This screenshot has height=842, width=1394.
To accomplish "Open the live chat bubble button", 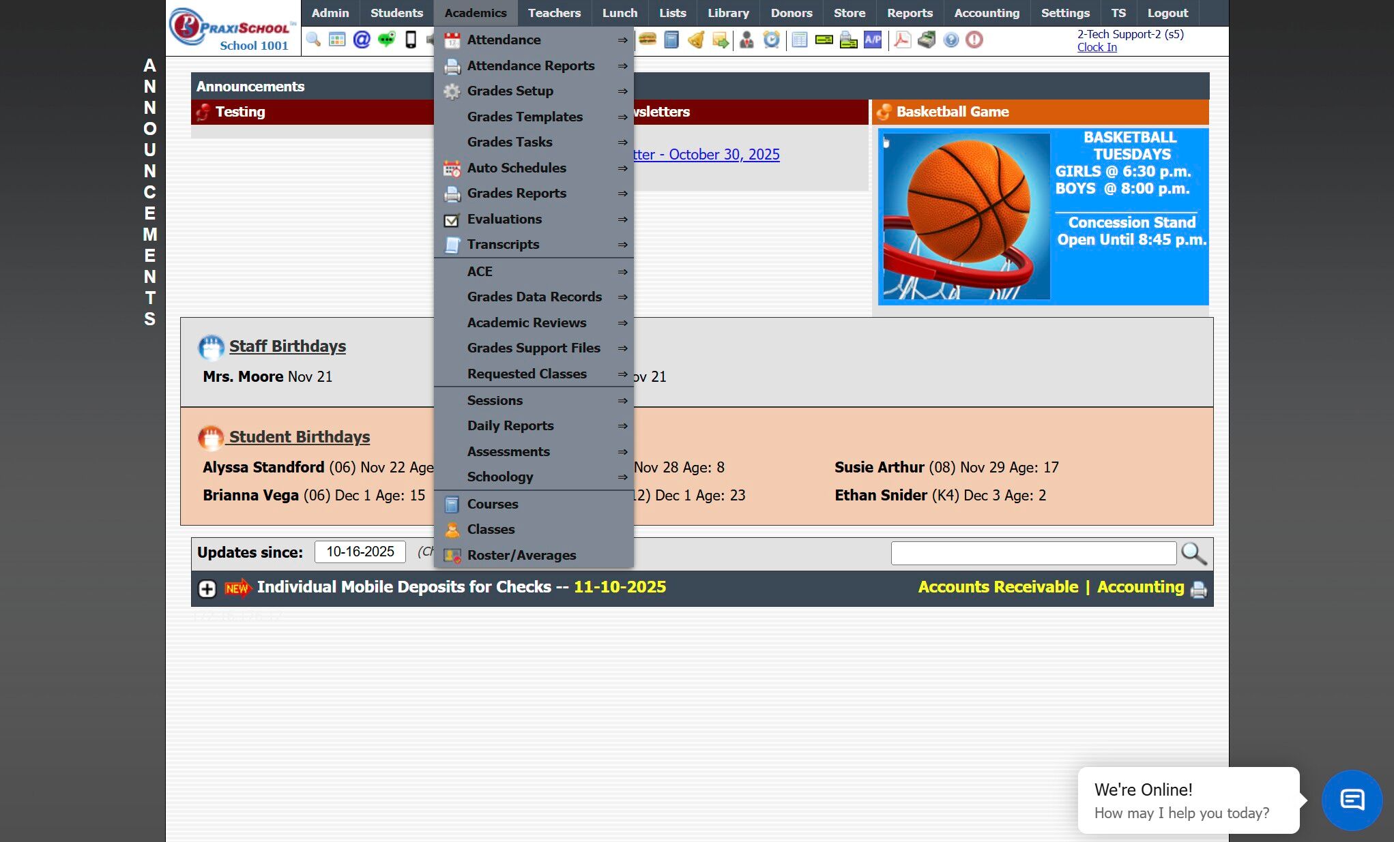I will coord(1352,800).
